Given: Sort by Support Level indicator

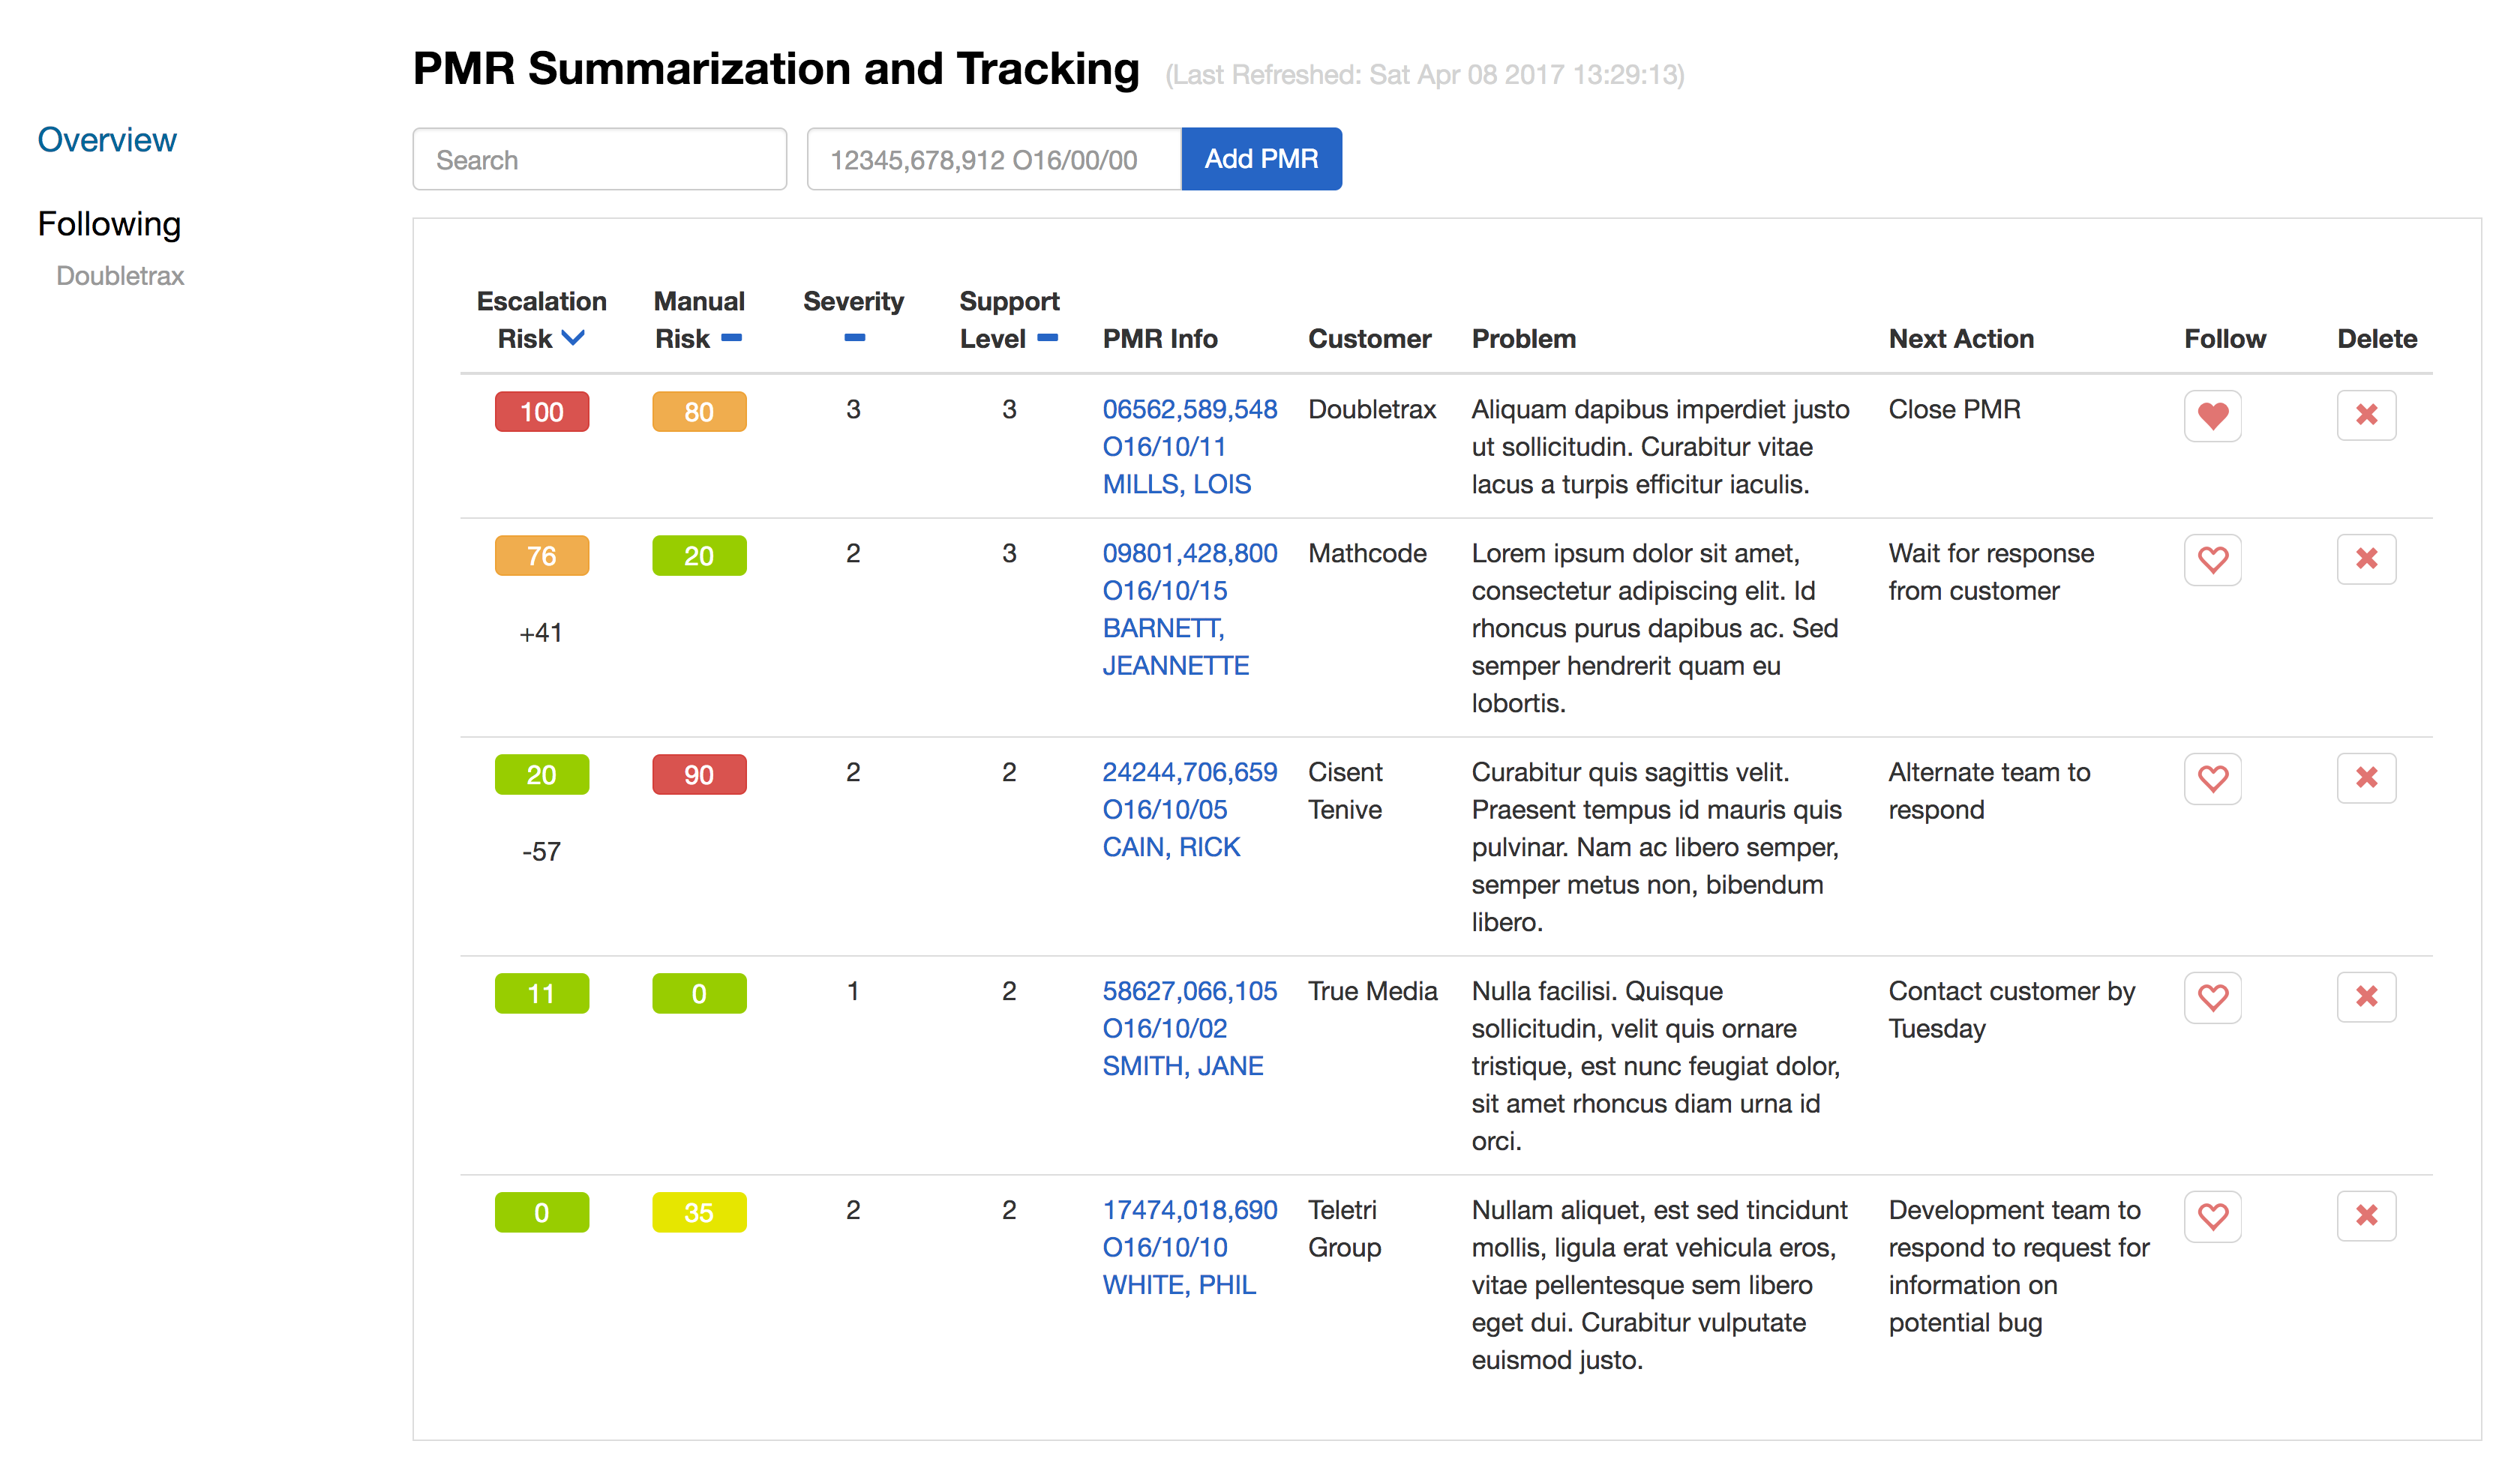Looking at the screenshot, I should tap(1047, 338).
